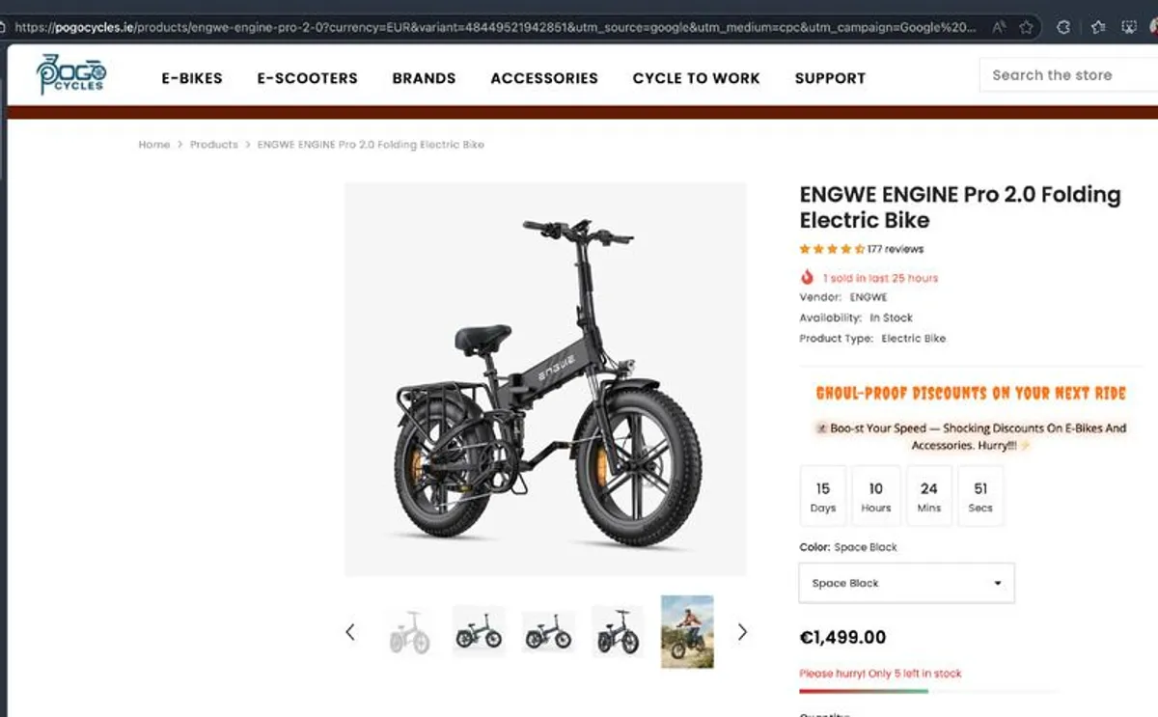Open the BRANDS menu
Image resolution: width=1158 pixels, height=717 pixels.
tap(424, 78)
